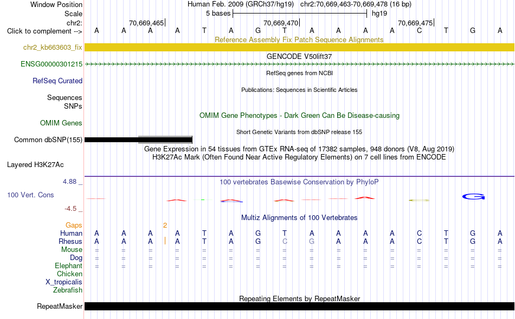Click the GTEx Gene Expression track title

tap(299, 149)
